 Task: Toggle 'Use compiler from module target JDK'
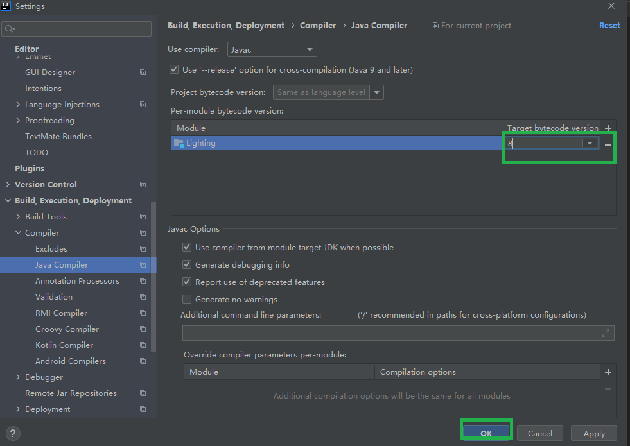pos(187,247)
